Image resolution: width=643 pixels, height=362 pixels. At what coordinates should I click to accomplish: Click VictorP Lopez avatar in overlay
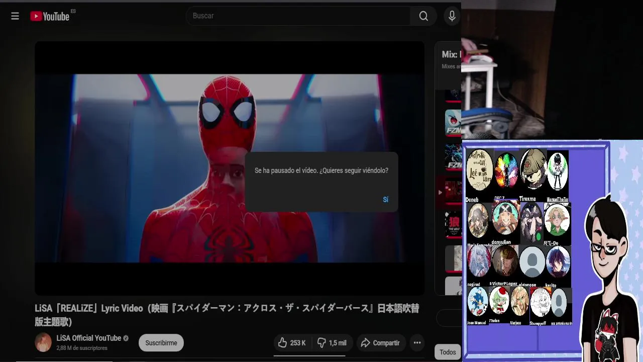point(504,261)
